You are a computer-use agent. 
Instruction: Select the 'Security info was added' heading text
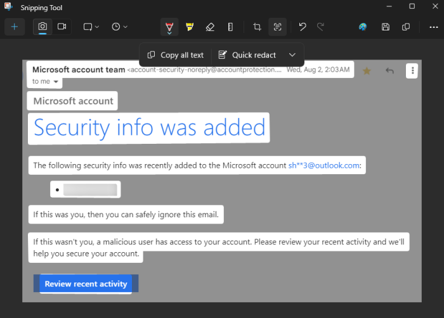149,128
